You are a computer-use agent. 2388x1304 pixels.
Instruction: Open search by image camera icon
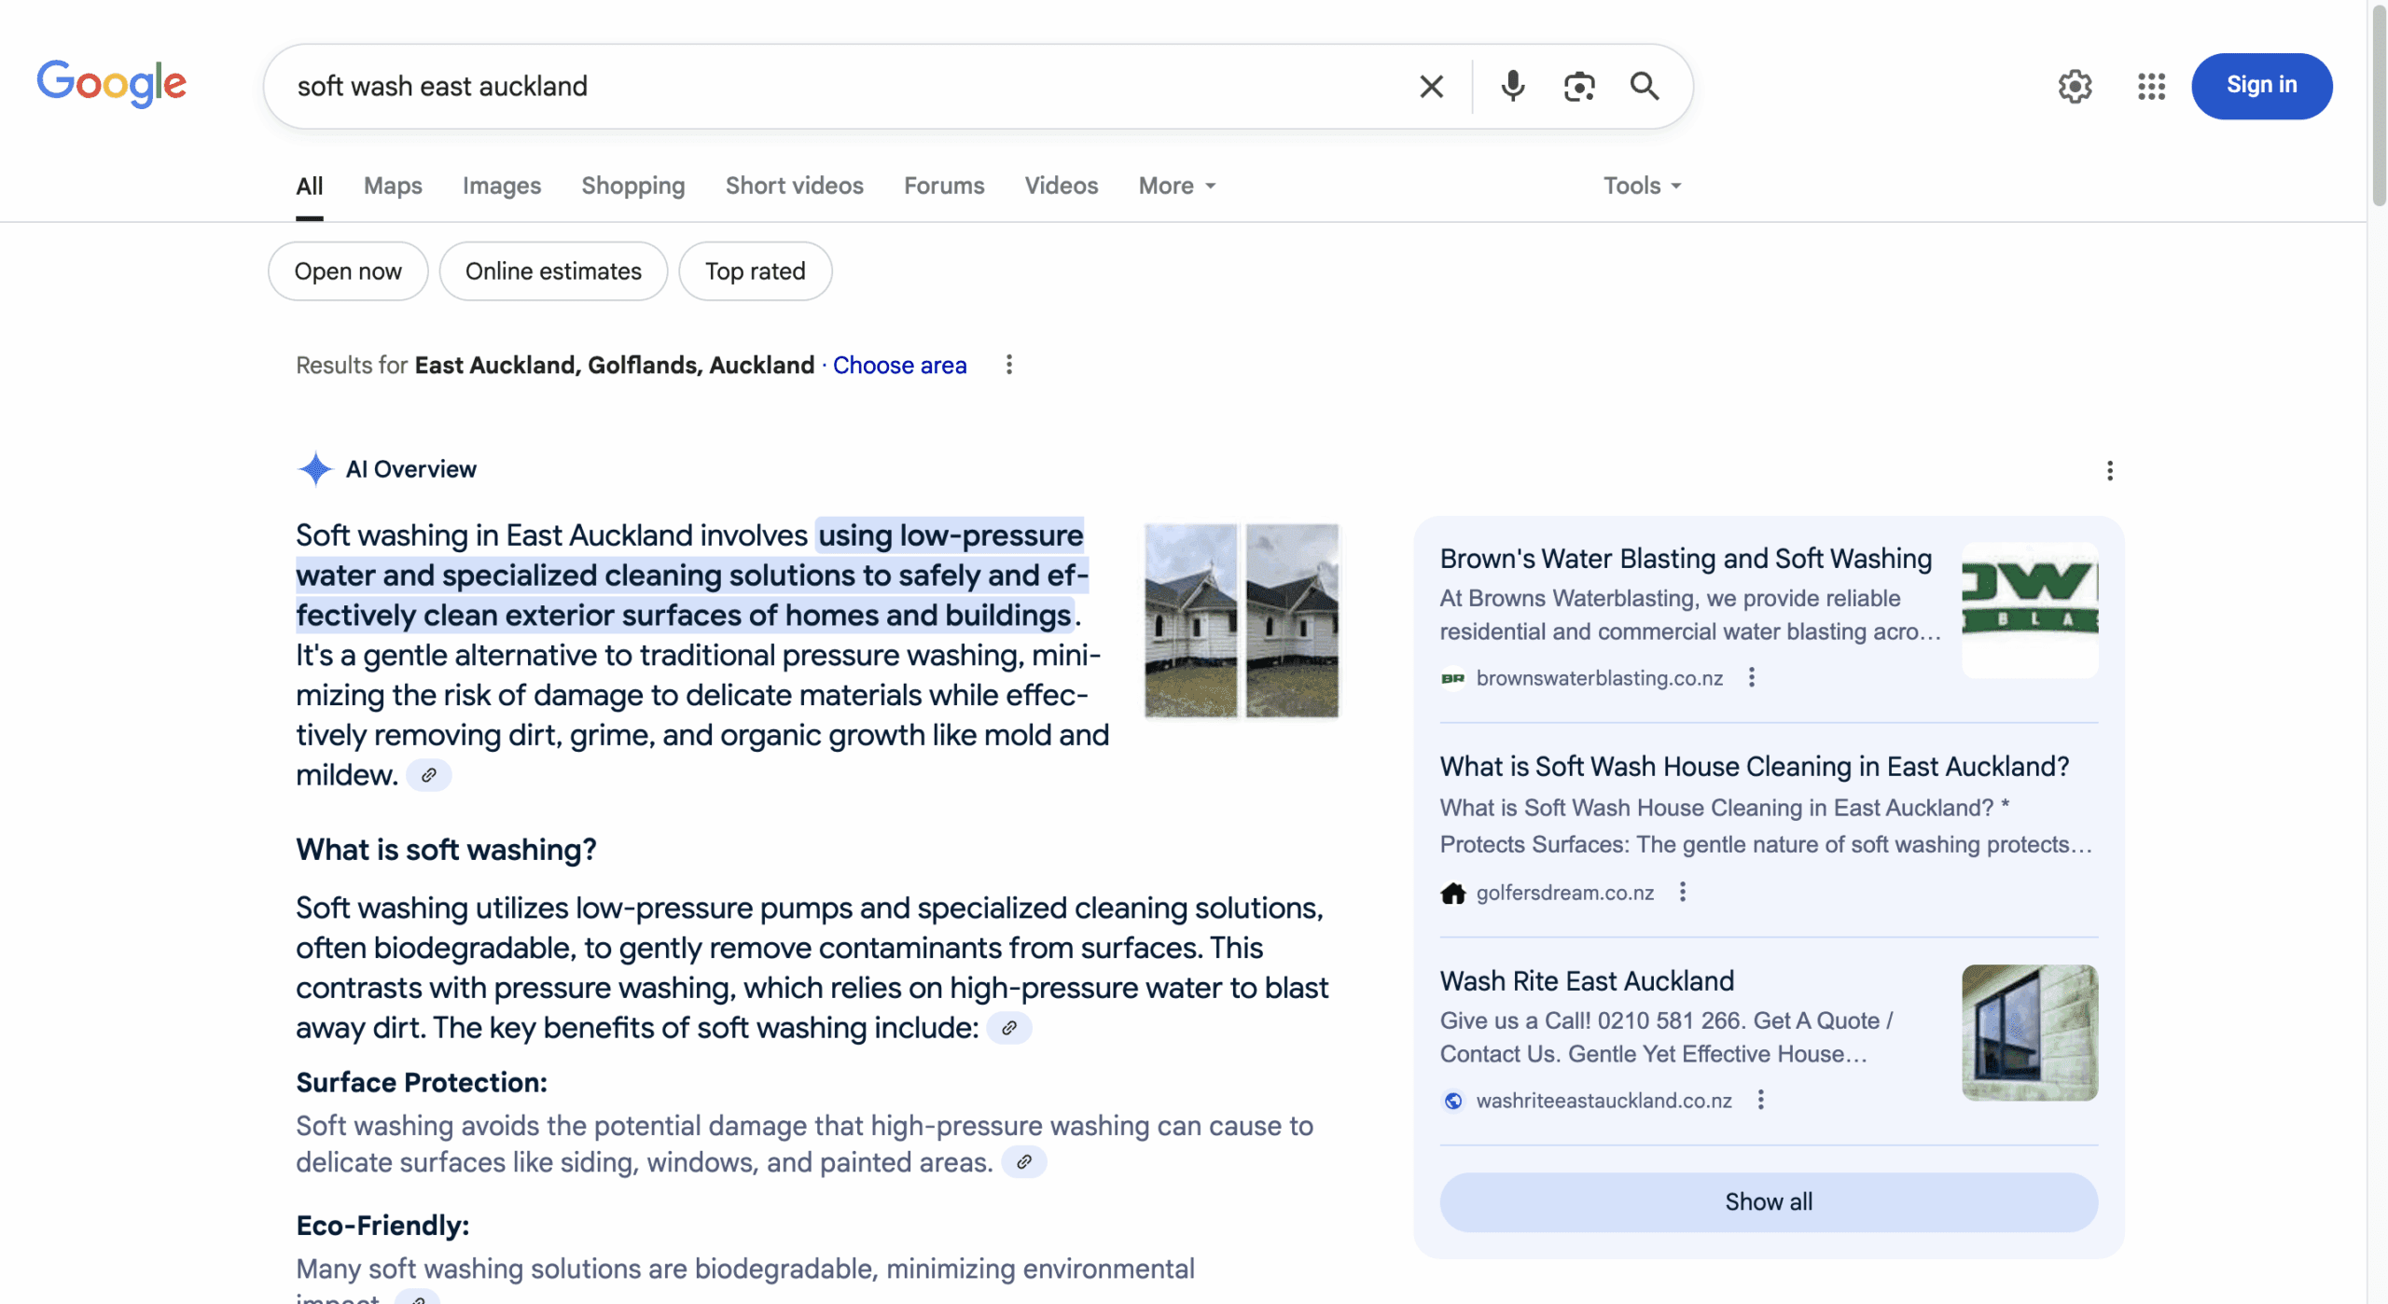click(1578, 87)
